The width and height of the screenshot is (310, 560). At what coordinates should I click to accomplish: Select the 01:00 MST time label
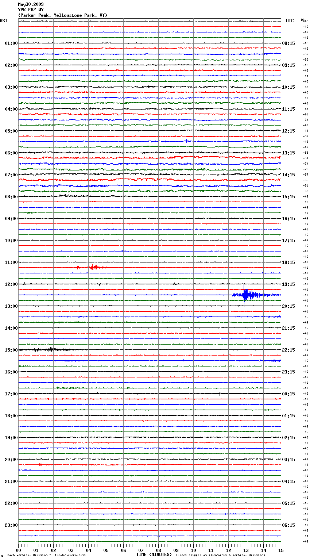[x=11, y=43]
